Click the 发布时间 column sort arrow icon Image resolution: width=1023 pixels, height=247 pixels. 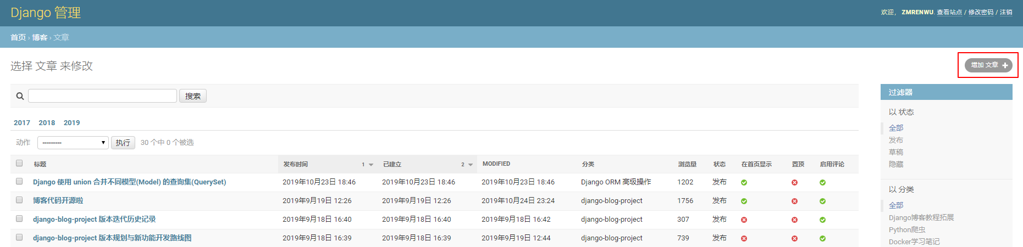point(371,165)
